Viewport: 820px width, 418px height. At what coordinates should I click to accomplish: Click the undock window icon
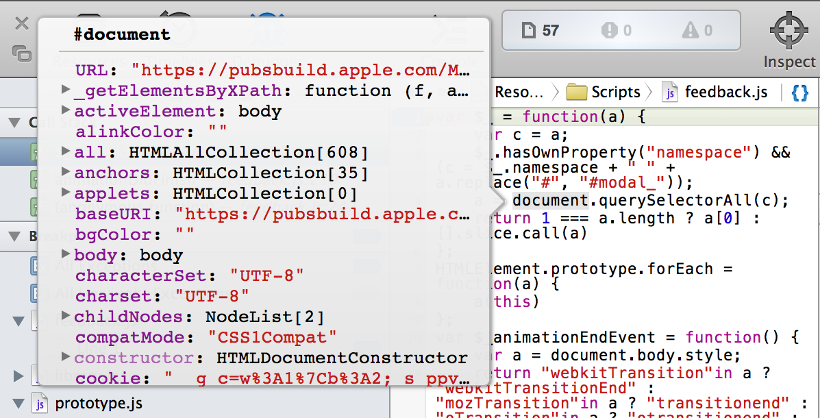tap(21, 53)
